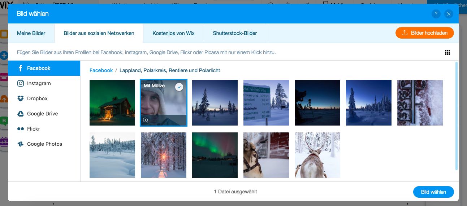Select the cabin with green aurora thumbnail
This screenshot has height=206, width=467.
click(x=112, y=103)
